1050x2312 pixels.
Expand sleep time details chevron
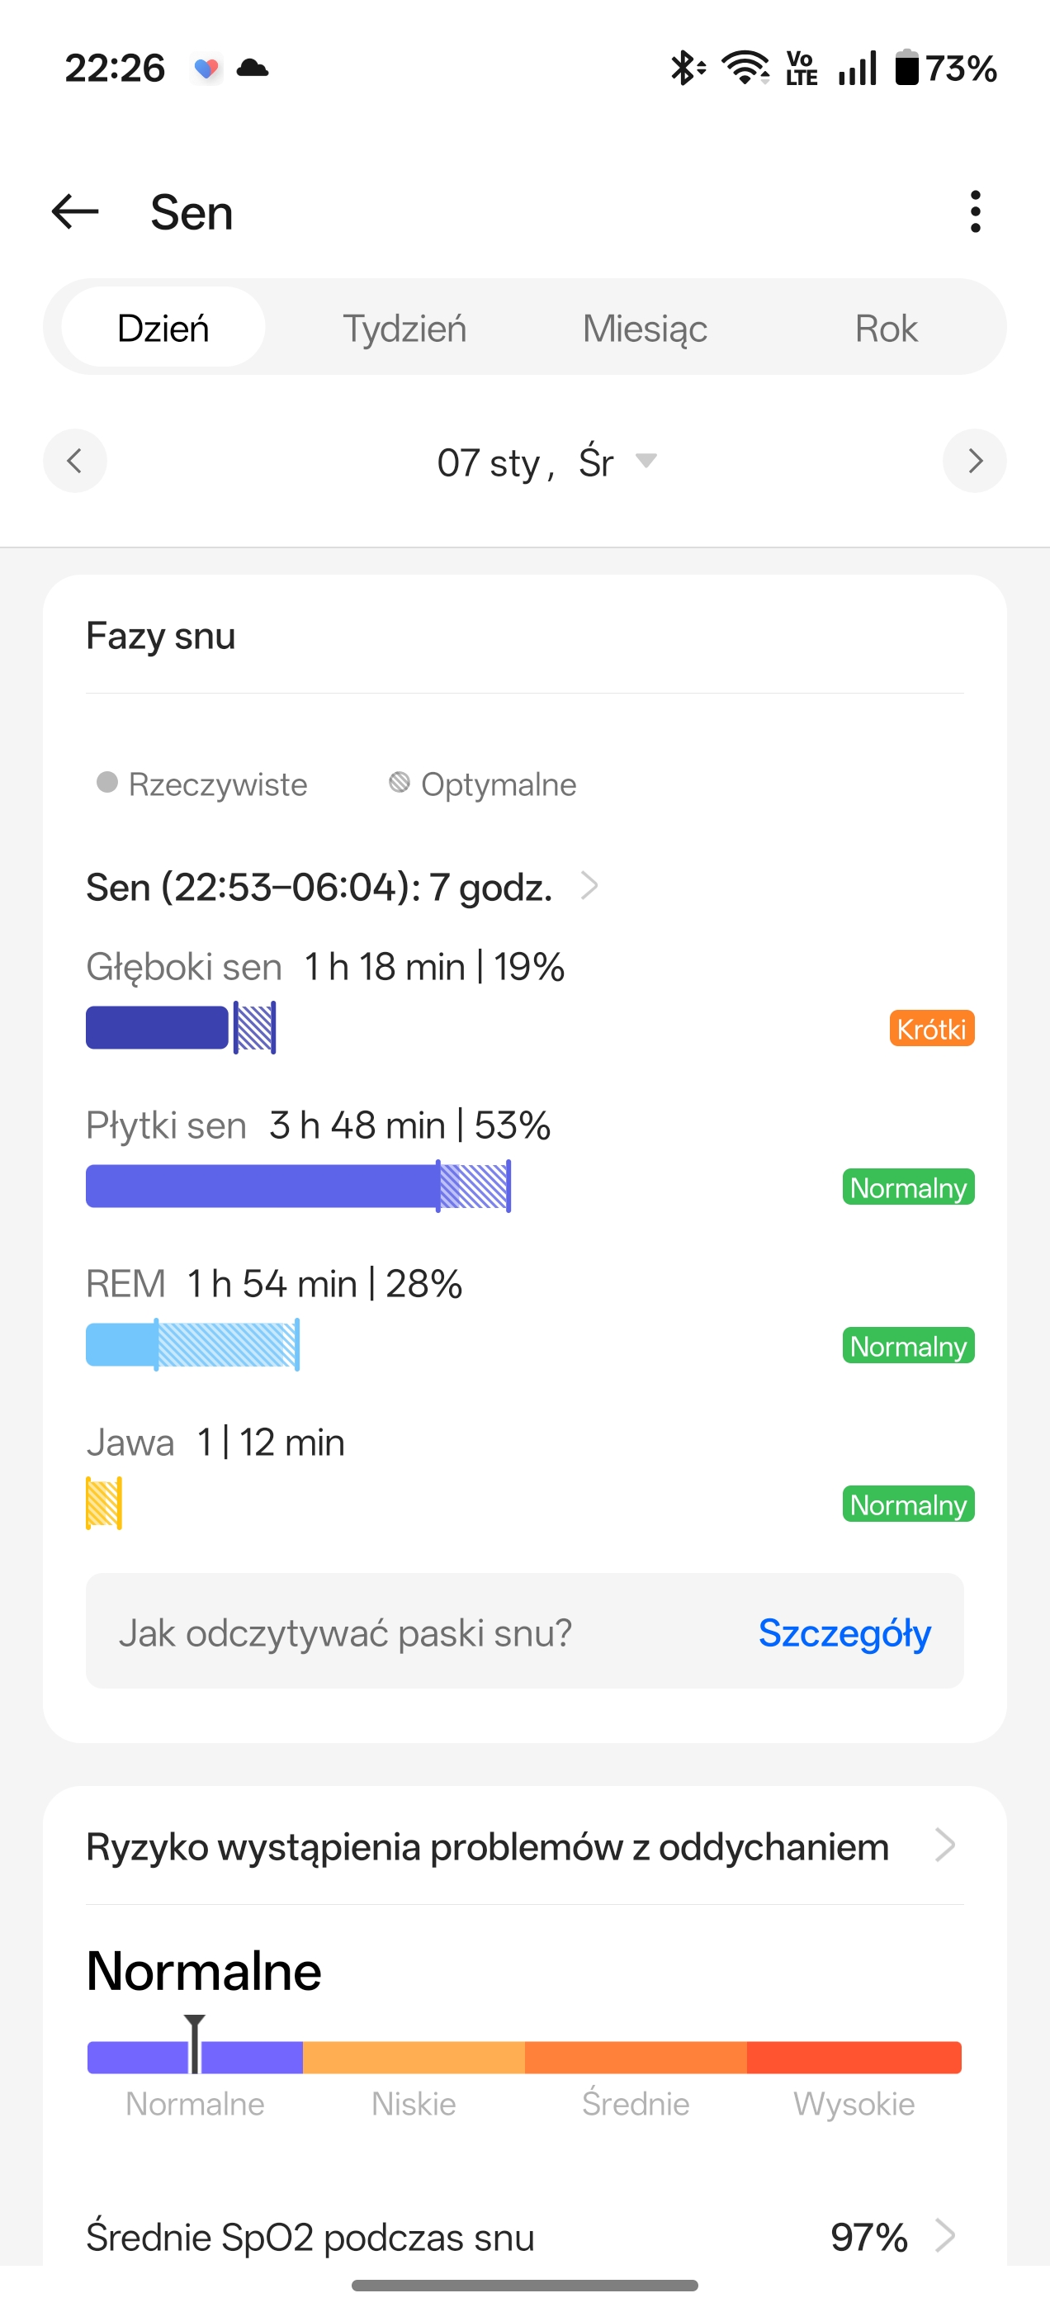pyautogui.click(x=589, y=886)
